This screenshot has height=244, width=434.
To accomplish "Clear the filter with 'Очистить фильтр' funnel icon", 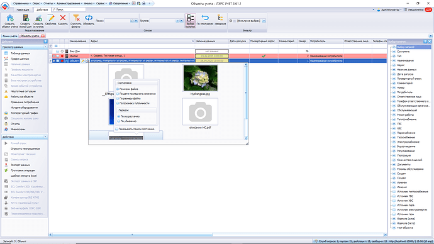I will click(76, 18).
